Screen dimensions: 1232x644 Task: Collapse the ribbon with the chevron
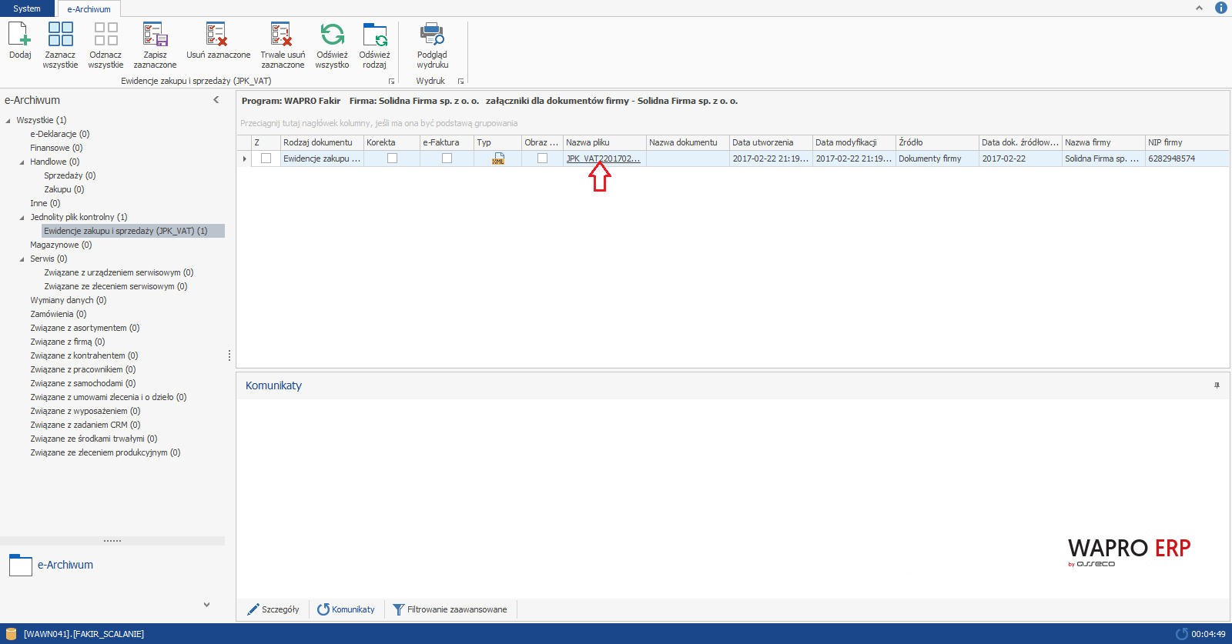(x=1199, y=8)
